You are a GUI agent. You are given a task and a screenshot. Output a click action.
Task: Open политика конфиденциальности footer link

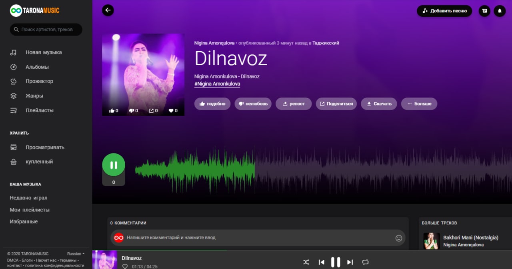55,265
